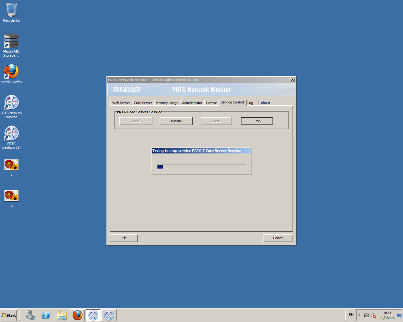Click the muted volume tray icon
Viewport: 403px width, 322px height.
coord(374,315)
